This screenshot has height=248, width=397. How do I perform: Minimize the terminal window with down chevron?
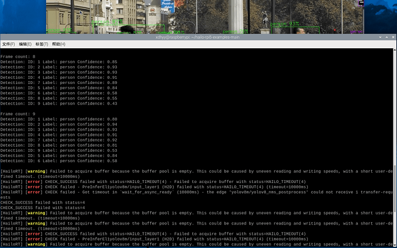(380, 37)
